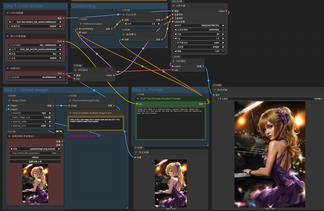The height and width of the screenshot is (211, 324).
Task: Collapse the 保存图像 node via header dot
Action: pyautogui.click(x=215, y=90)
